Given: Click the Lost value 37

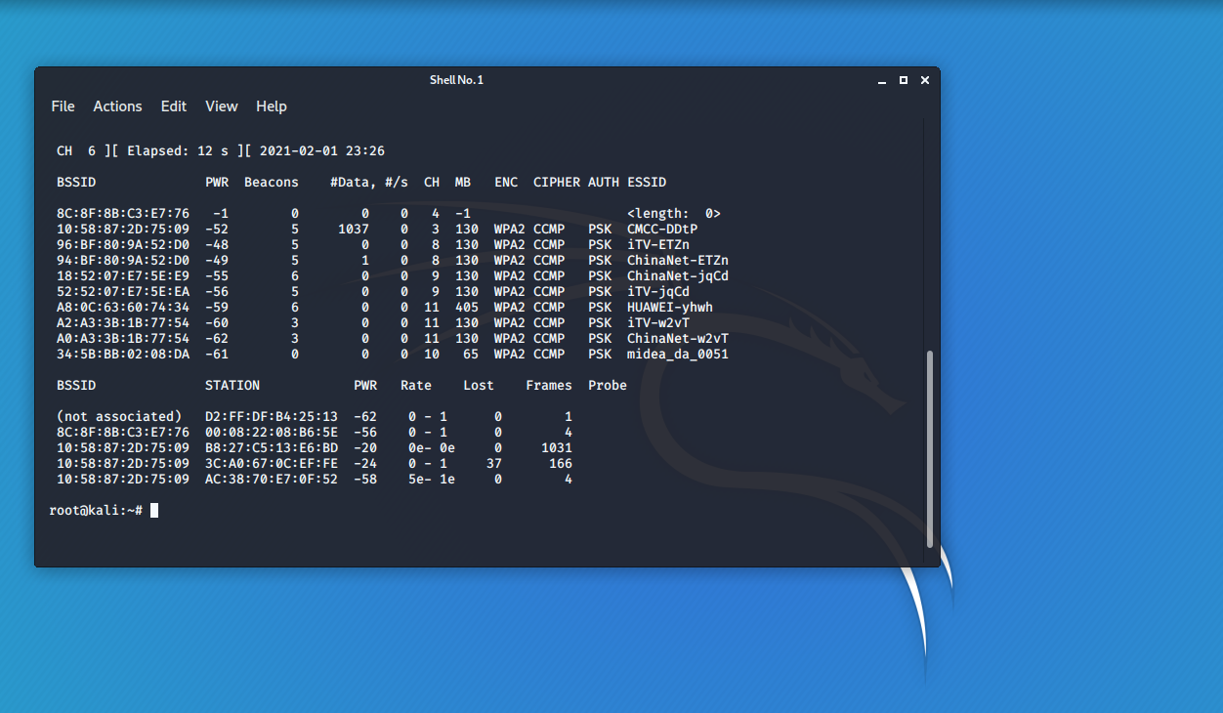Looking at the screenshot, I should [x=494, y=464].
